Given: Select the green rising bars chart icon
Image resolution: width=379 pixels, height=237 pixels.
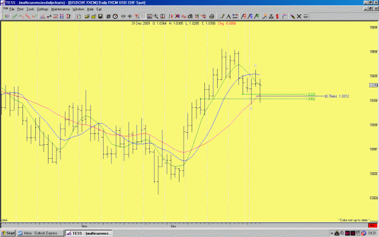Looking at the screenshot, I should (x=15, y=16).
